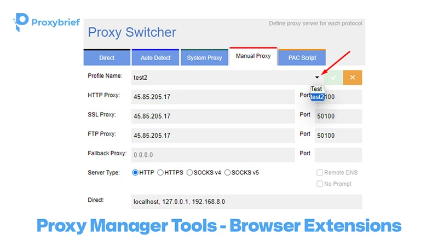Switch to the Auto Detect tab
The width and height of the screenshot is (438, 246).
tap(155, 57)
